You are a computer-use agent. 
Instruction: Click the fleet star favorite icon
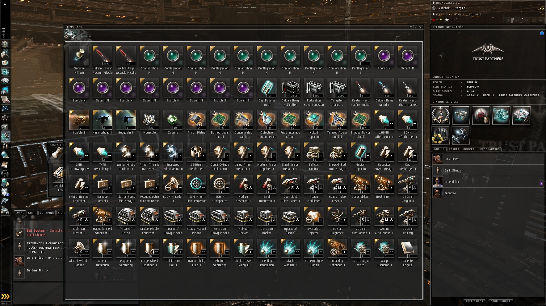(x=447, y=20)
